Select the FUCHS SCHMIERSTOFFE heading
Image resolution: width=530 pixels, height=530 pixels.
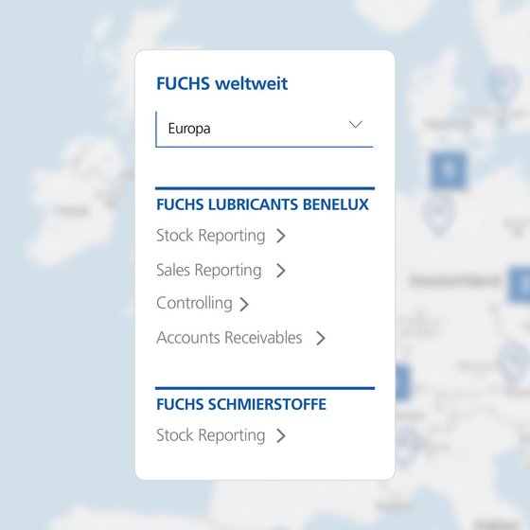click(x=241, y=404)
